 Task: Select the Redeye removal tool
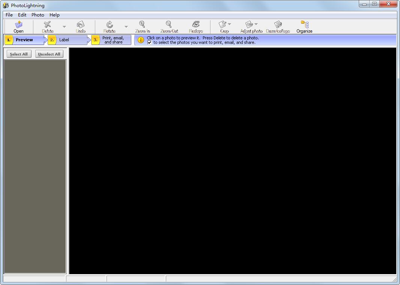(x=195, y=26)
